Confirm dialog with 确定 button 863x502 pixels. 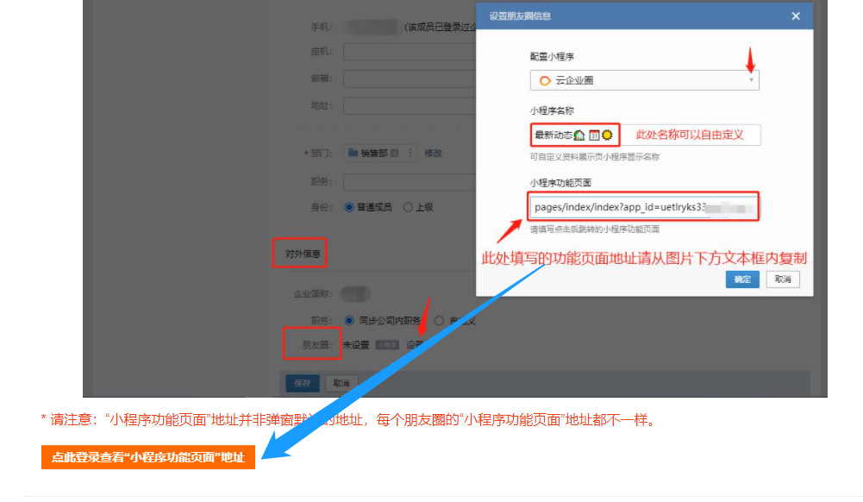tap(742, 279)
